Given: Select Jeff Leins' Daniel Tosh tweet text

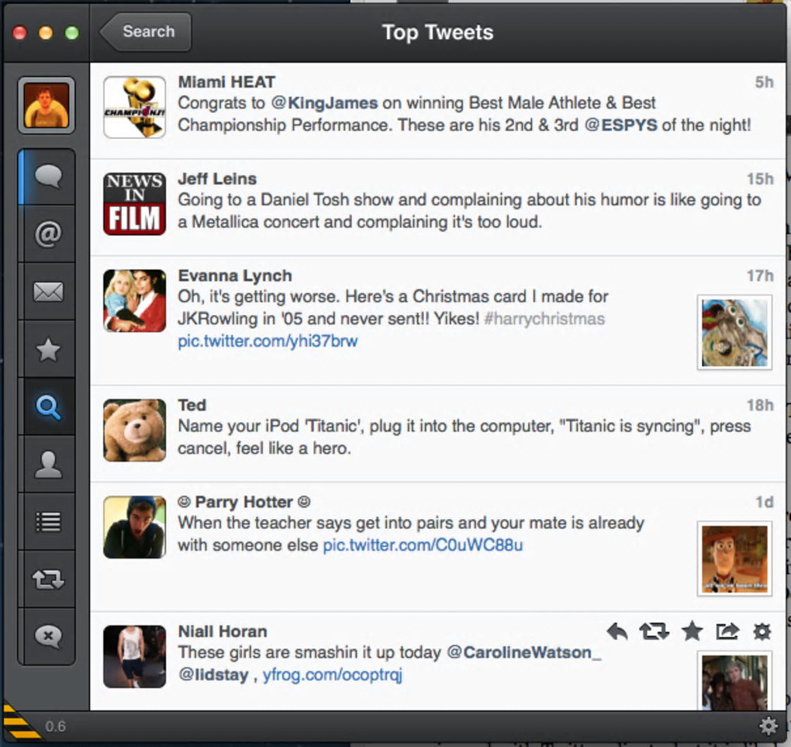Looking at the screenshot, I should [x=469, y=211].
